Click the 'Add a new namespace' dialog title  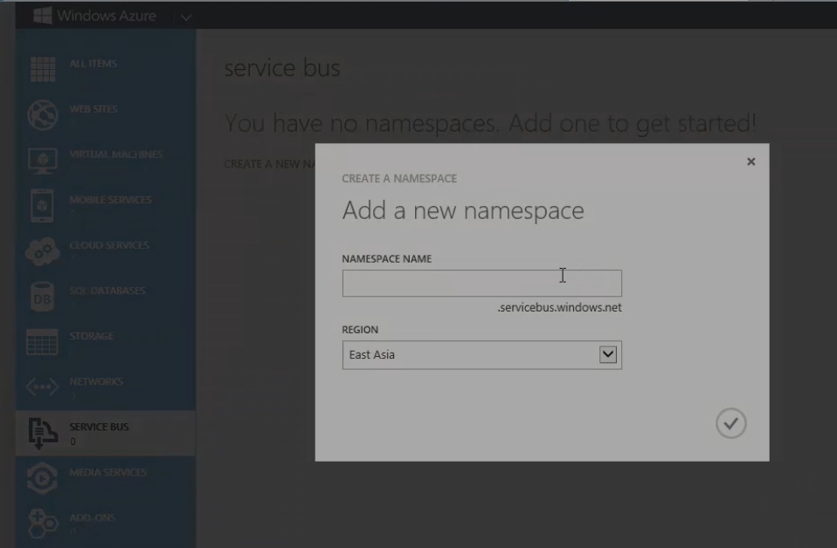tap(463, 210)
